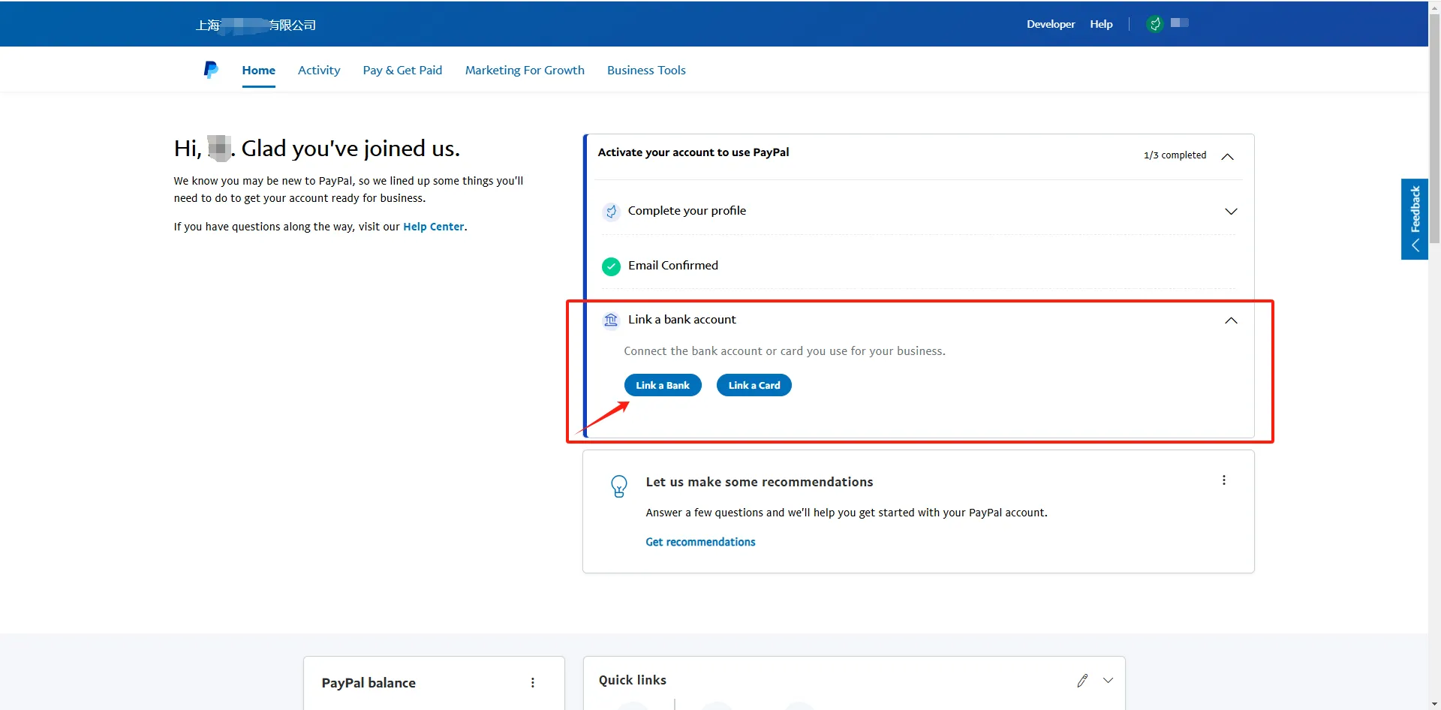1441x710 pixels.
Task: Click the 'Complete your profile' label
Action: coord(687,211)
